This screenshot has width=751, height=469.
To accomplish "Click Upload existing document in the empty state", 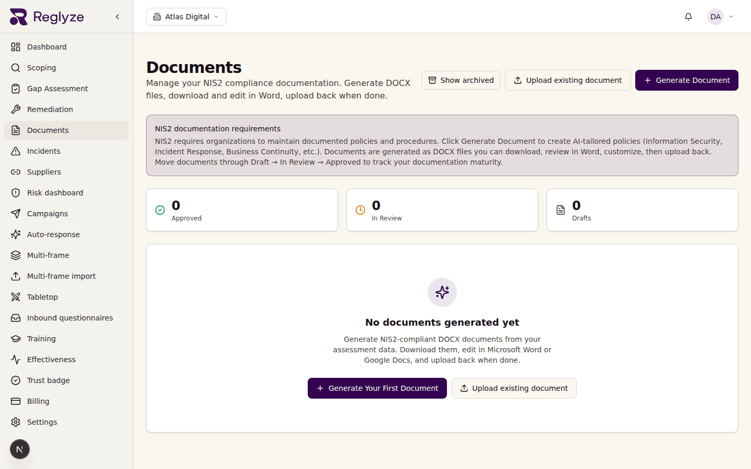I will click(514, 388).
